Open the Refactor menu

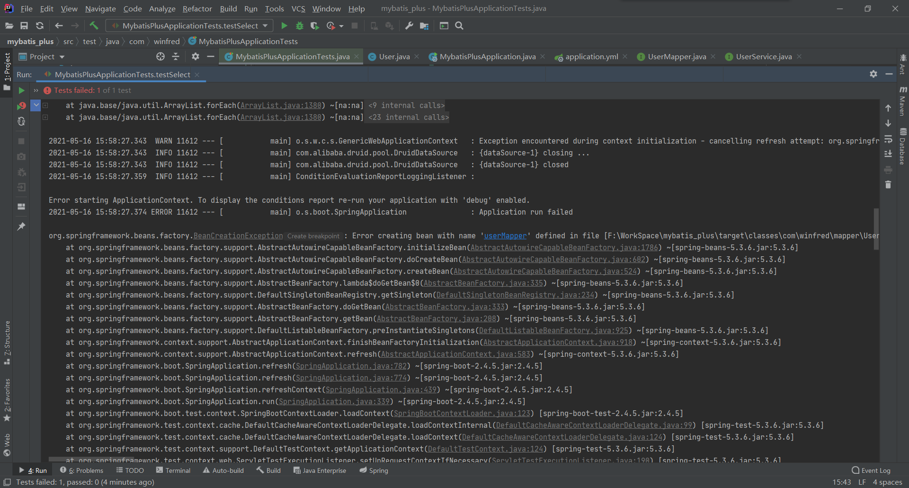click(x=197, y=9)
